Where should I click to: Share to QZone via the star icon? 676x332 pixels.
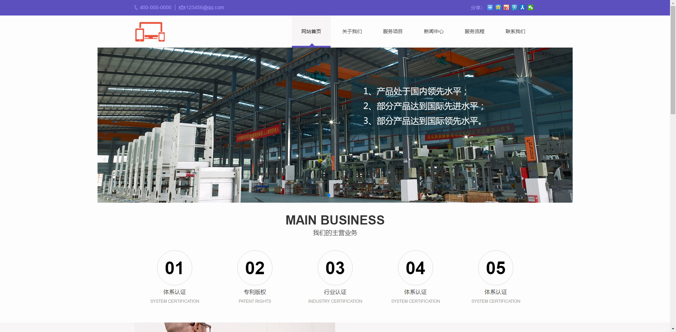click(498, 7)
